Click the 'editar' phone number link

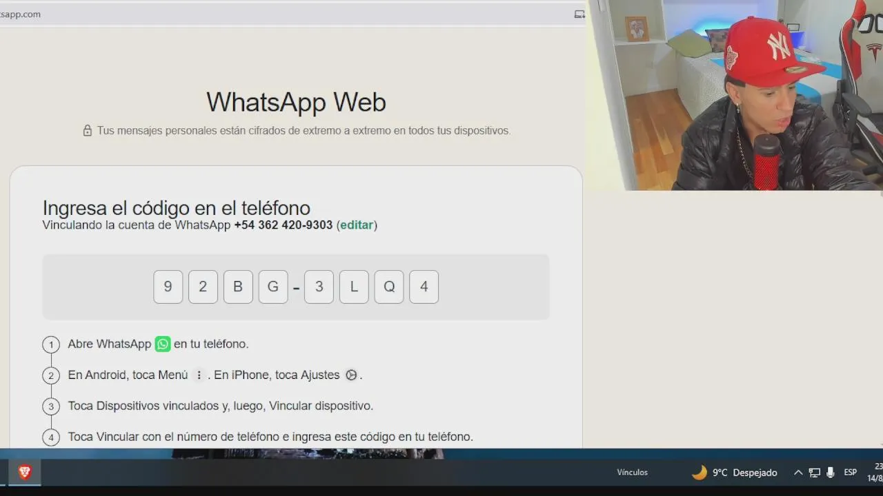coord(357,225)
